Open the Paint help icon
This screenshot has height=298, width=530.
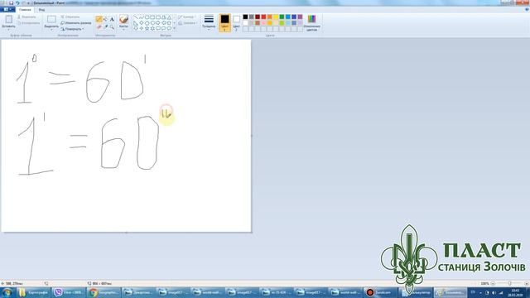tap(527, 9)
